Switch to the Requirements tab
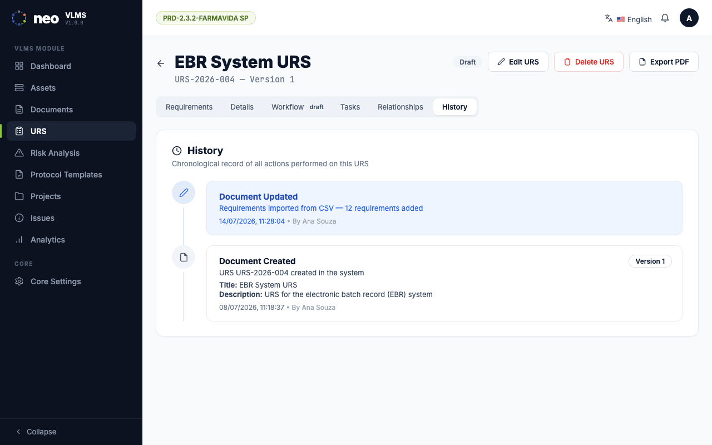 click(189, 107)
